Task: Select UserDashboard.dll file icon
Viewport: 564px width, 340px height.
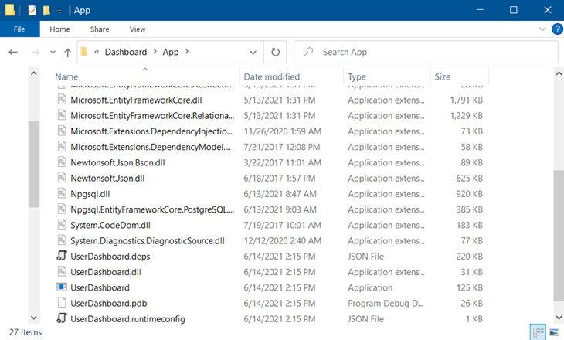Action: [x=62, y=272]
